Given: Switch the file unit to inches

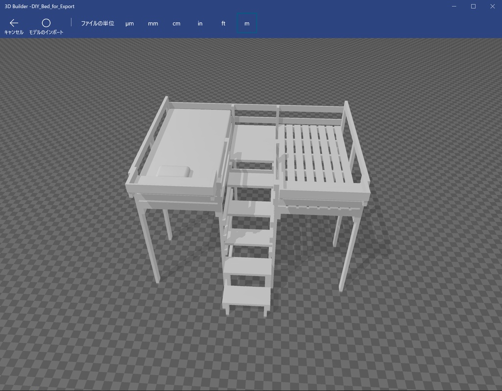Looking at the screenshot, I should (200, 23).
